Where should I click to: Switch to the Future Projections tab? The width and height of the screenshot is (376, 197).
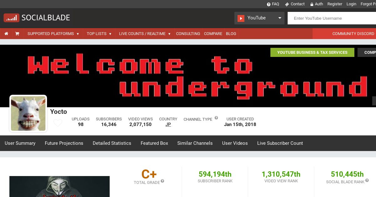pyautogui.click(x=64, y=143)
